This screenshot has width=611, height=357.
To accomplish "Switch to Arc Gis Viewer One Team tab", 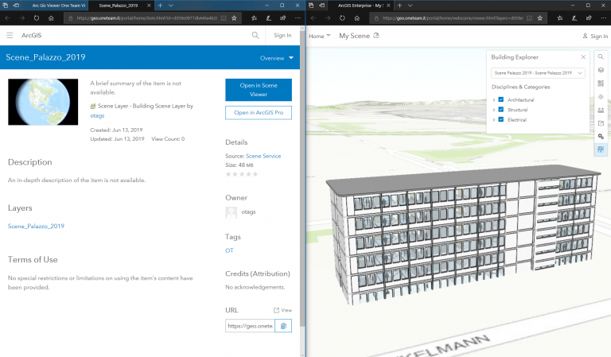I will point(58,6).
